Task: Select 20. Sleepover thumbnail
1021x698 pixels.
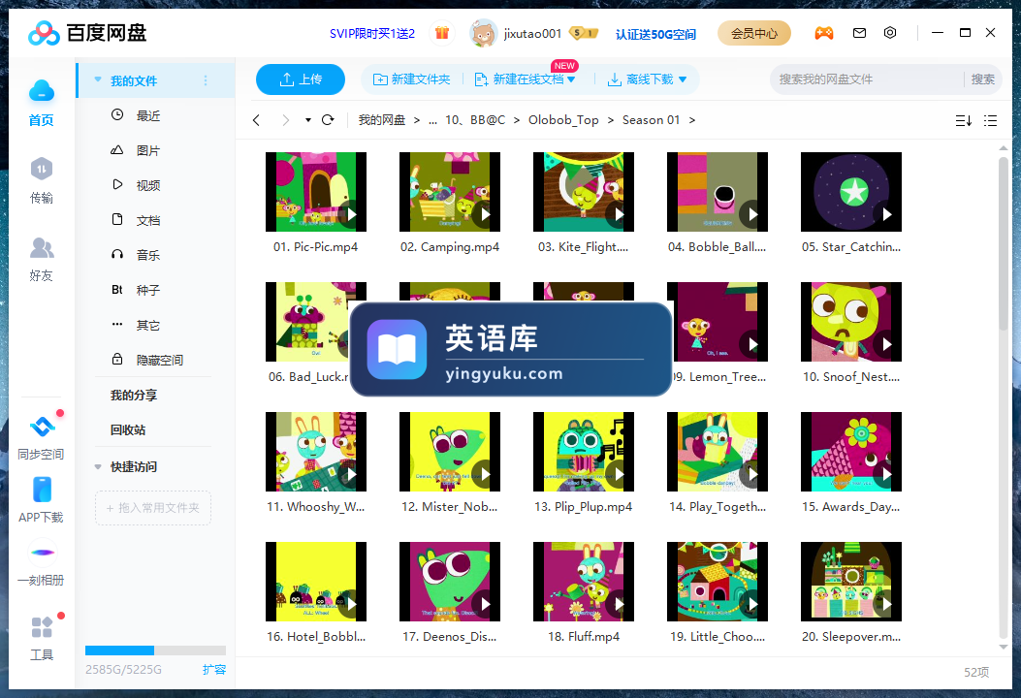Action: [x=851, y=582]
